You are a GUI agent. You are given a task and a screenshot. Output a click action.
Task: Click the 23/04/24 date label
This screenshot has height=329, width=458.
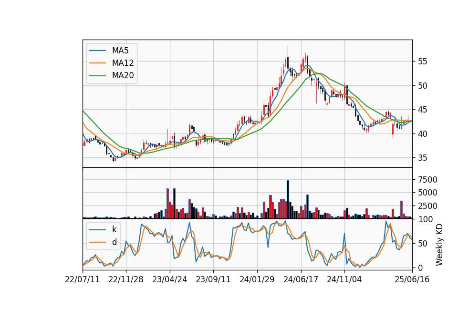pos(170,279)
